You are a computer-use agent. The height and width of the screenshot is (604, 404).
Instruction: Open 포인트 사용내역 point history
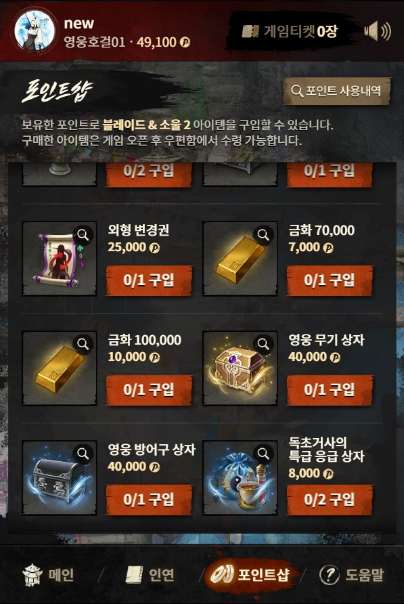coord(337,91)
